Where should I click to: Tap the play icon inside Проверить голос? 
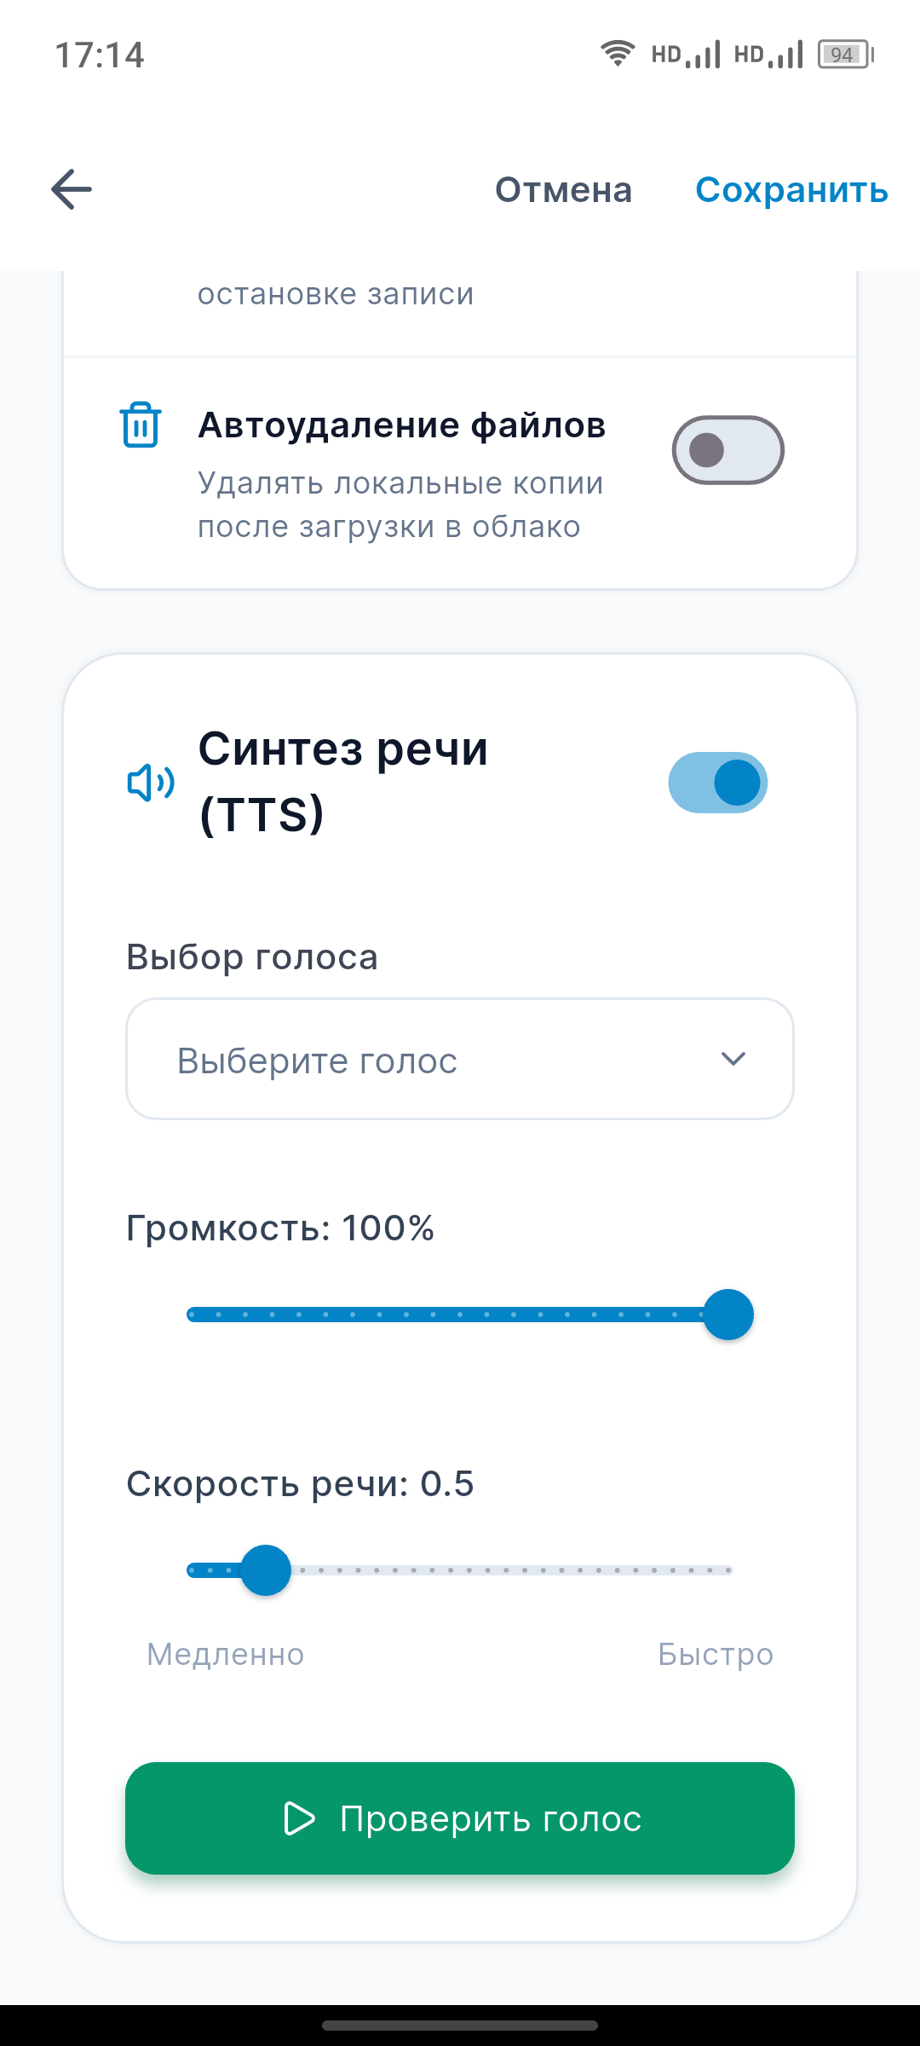tap(300, 1818)
